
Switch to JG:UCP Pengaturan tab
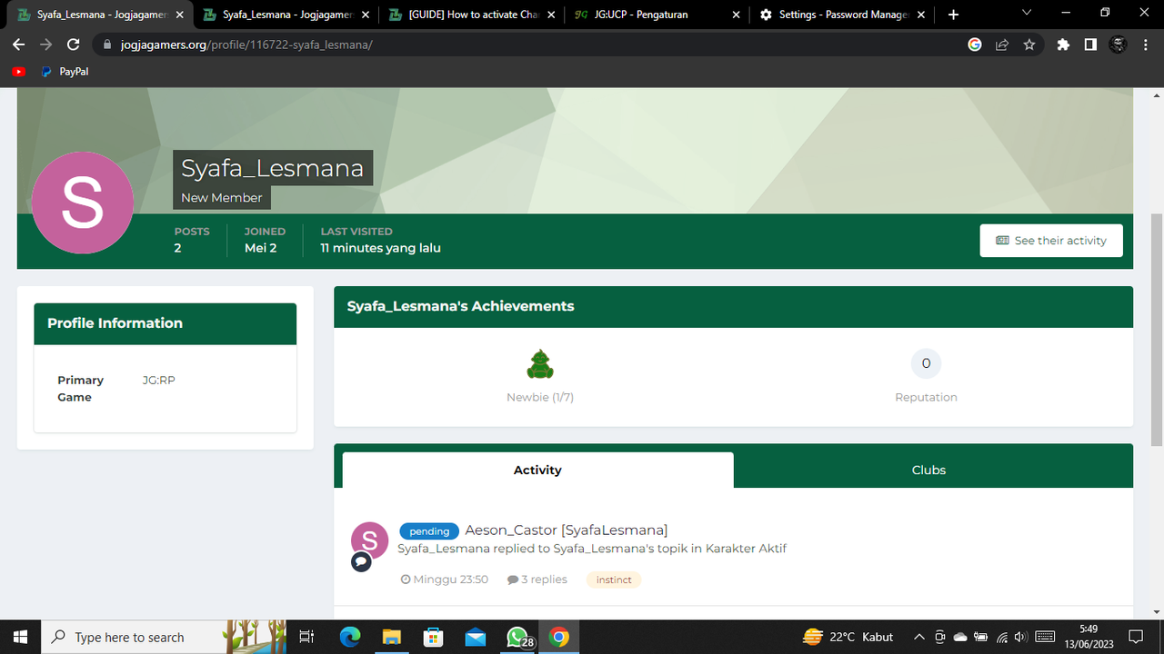click(656, 15)
